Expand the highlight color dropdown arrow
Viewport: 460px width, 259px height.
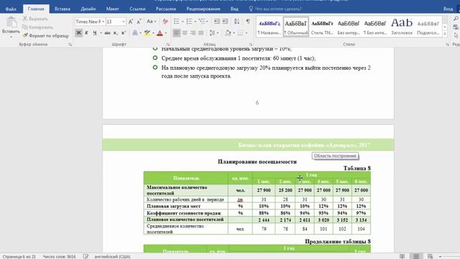pyautogui.click(x=153, y=33)
